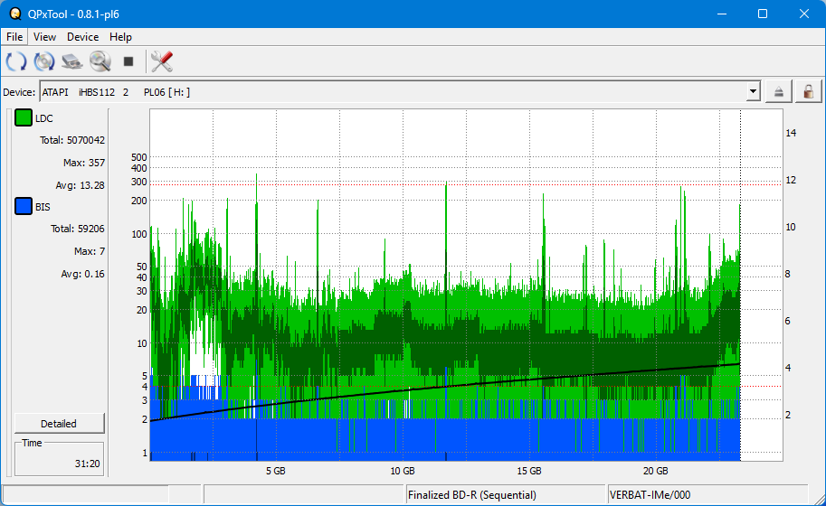Screen dimensions: 826x506
Task: Open preferences with wrench and screwdriver icon
Action: 162,61
